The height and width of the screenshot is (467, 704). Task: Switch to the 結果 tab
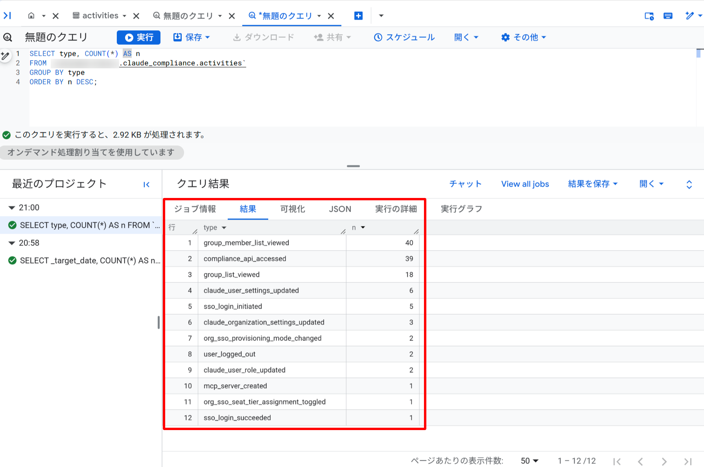pos(248,209)
